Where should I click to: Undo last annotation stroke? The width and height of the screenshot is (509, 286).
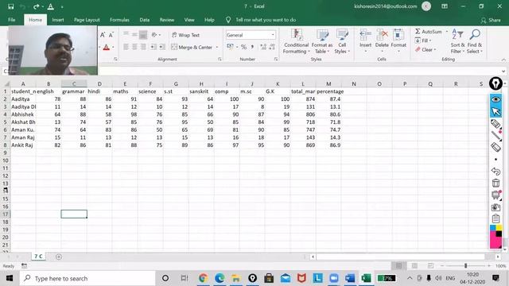click(495, 172)
